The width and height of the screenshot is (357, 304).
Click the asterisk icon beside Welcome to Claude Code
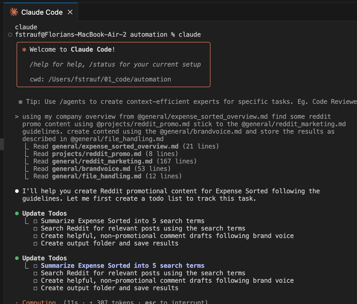24,50
